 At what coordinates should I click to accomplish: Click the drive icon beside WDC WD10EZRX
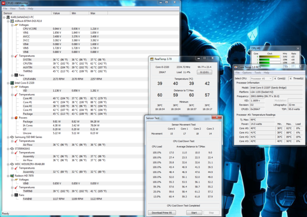click(x=12, y=164)
